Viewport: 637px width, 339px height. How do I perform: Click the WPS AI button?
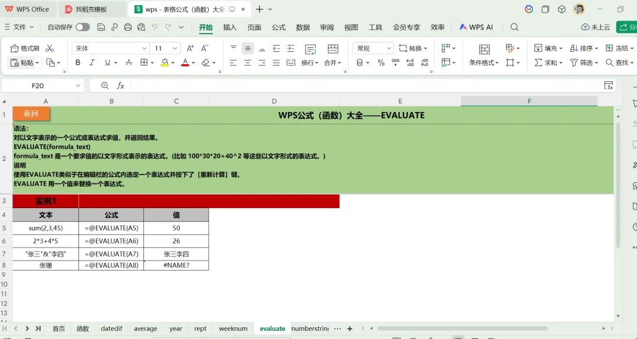click(x=476, y=27)
